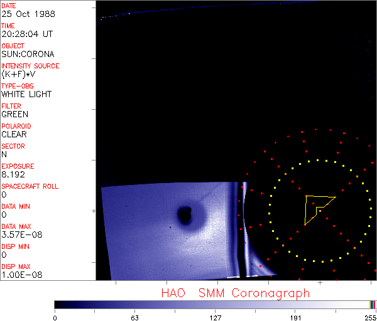This screenshot has width=377, height=321.
Task: Click the data max value 3.57E-08
Action: click(x=22, y=234)
